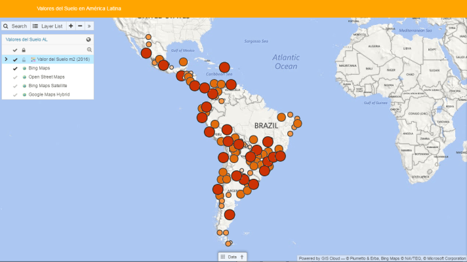Select the Google Maps Hybrid layer name

(49, 94)
